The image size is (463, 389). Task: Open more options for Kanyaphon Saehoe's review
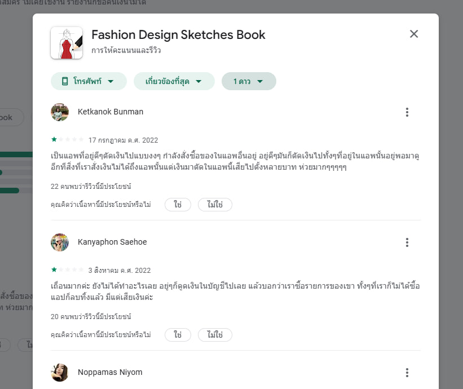click(407, 242)
